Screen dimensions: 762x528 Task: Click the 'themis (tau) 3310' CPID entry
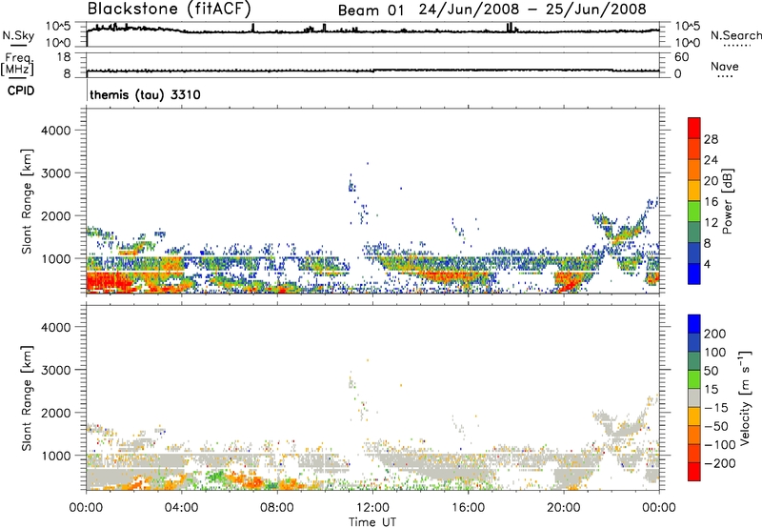tap(145, 94)
